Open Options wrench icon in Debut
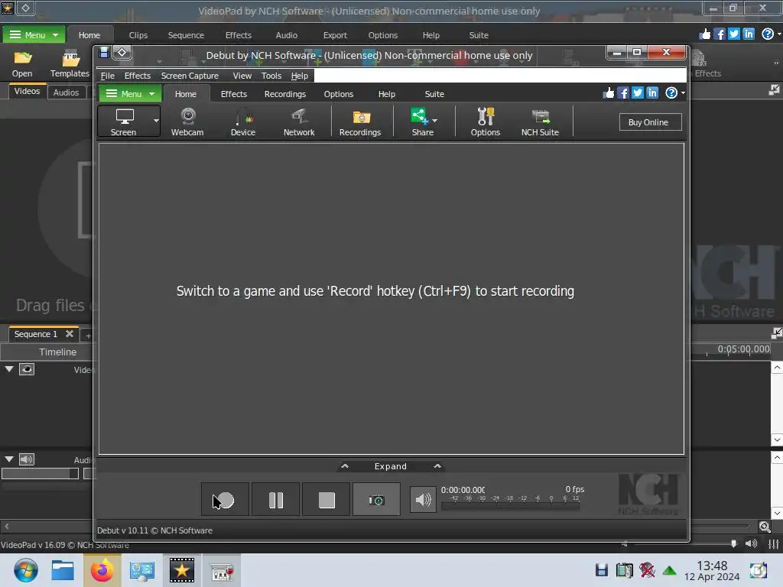The image size is (783, 587). click(485, 122)
